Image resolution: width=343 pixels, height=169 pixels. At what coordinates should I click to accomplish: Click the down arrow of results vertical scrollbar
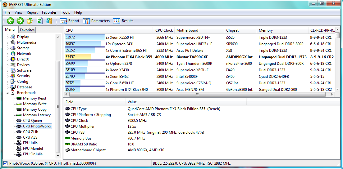click(337, 89)
